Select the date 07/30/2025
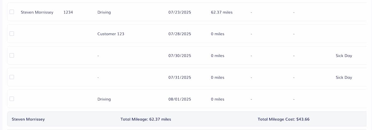This screenshot has height=130, width=372. [180, 56]
